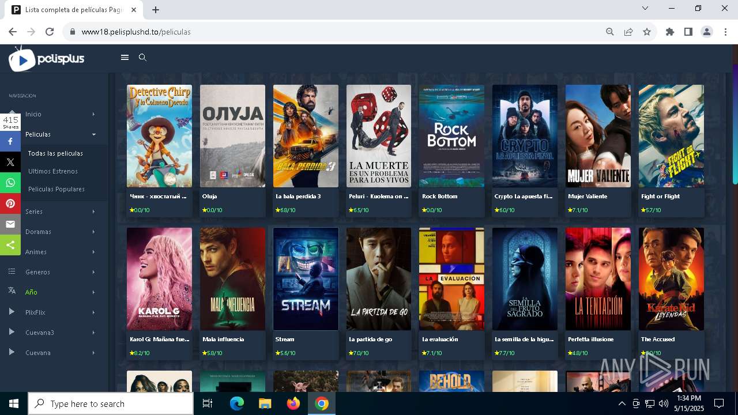The width and height of the screenshot is (738, 415).
Task: Open La bala perdida 3 title link
Action: coord(298,196)
